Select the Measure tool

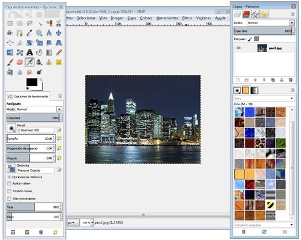[49, 33]
